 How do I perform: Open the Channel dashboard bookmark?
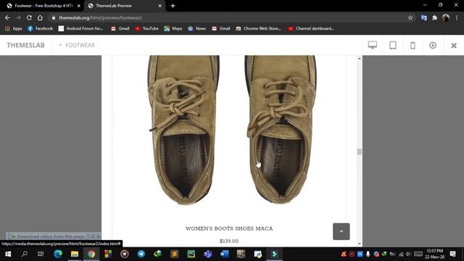311,28
